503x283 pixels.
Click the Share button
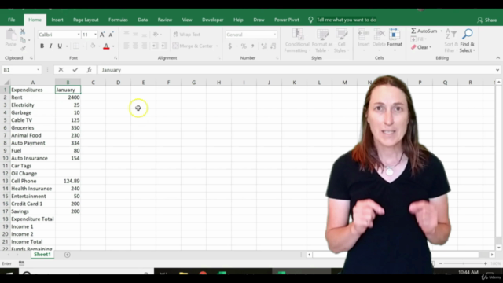click(x=487, y=20)
